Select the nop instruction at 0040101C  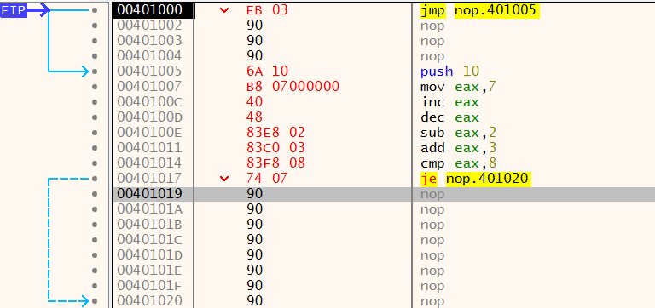(432, 241)
